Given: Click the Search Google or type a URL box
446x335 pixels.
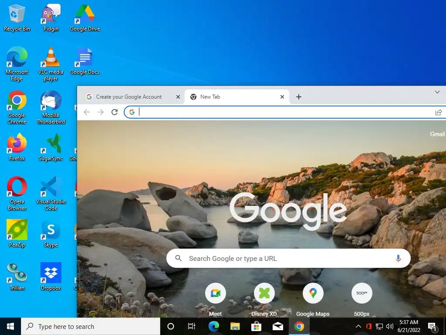Looking at the screenshot, I should click(288, 258).
